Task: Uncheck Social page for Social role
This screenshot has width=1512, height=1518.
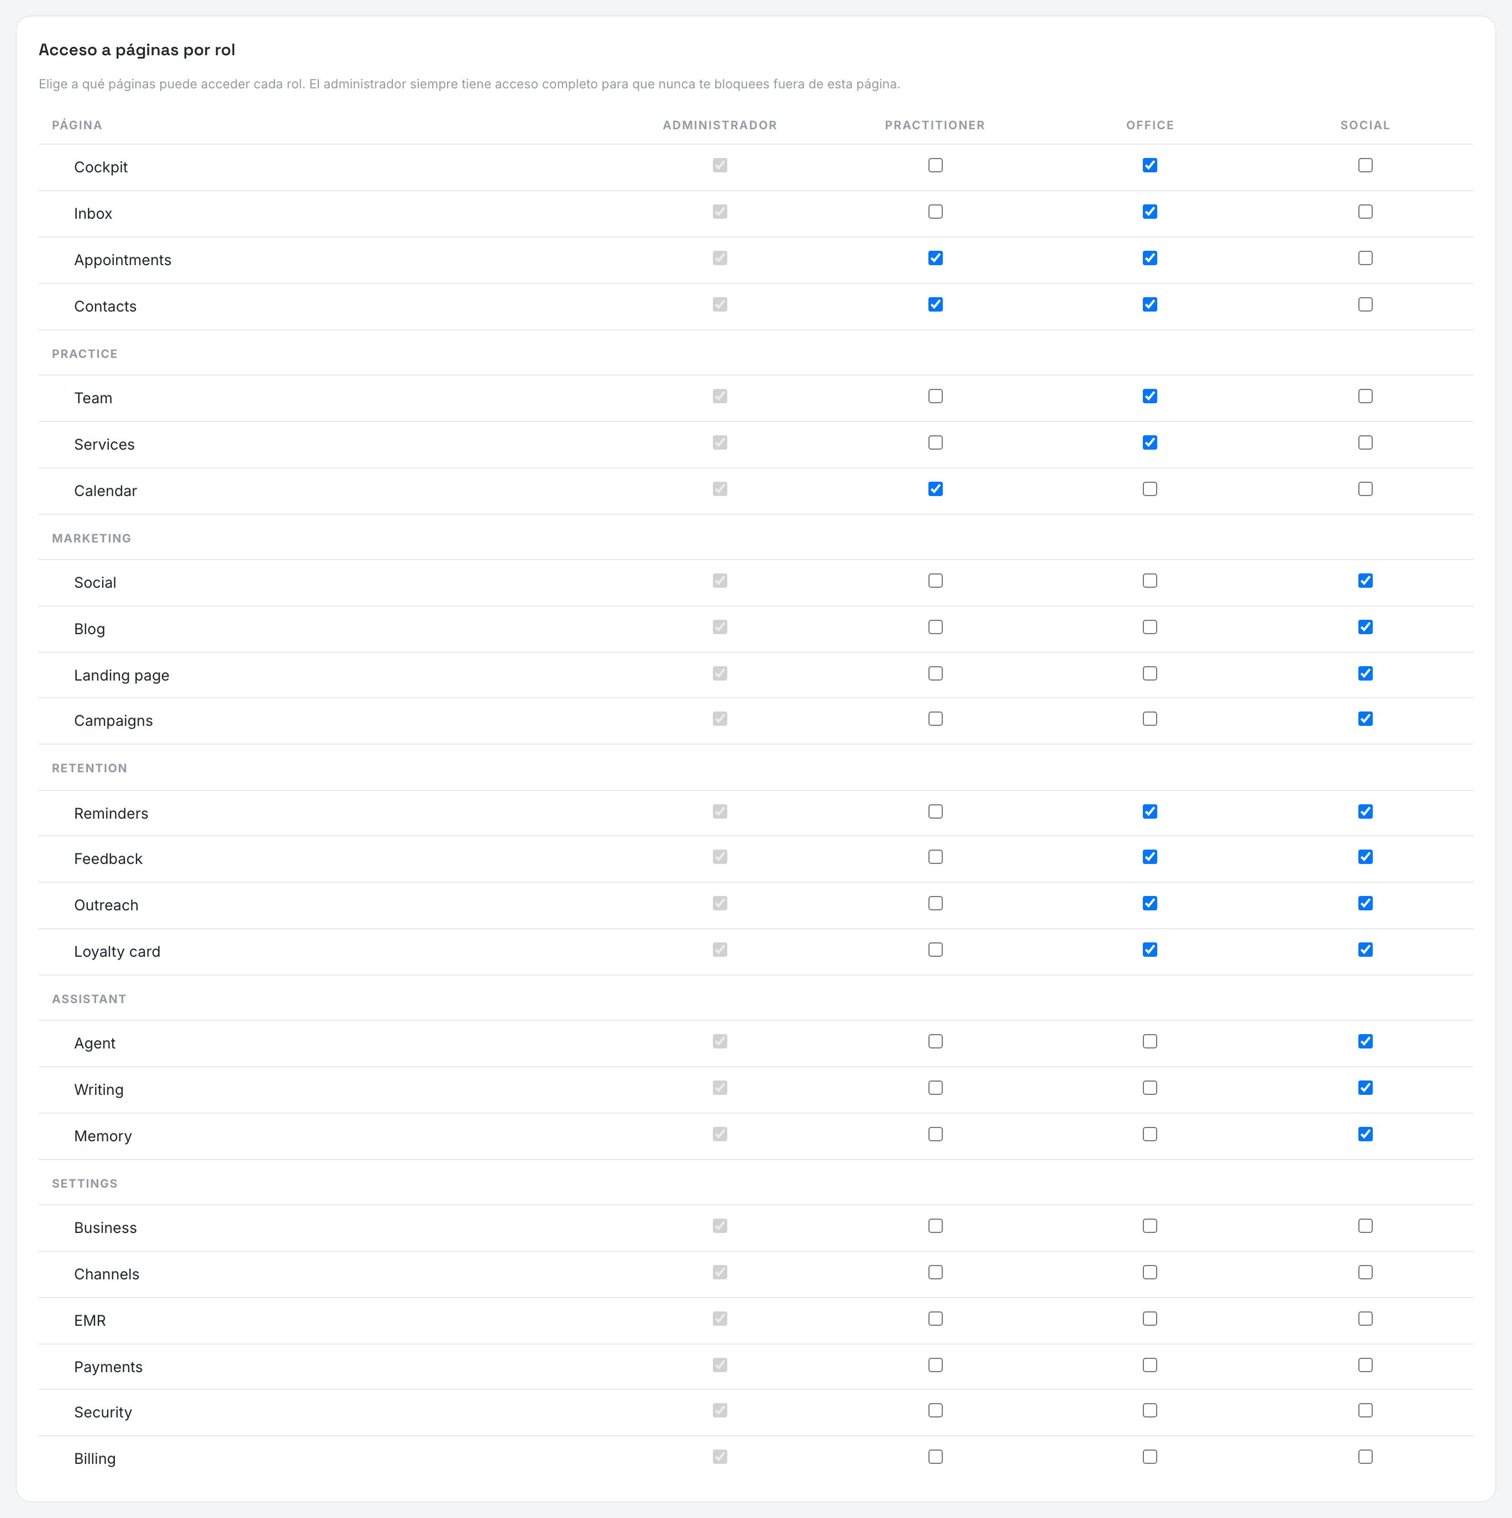Action: pos(1365,581)
